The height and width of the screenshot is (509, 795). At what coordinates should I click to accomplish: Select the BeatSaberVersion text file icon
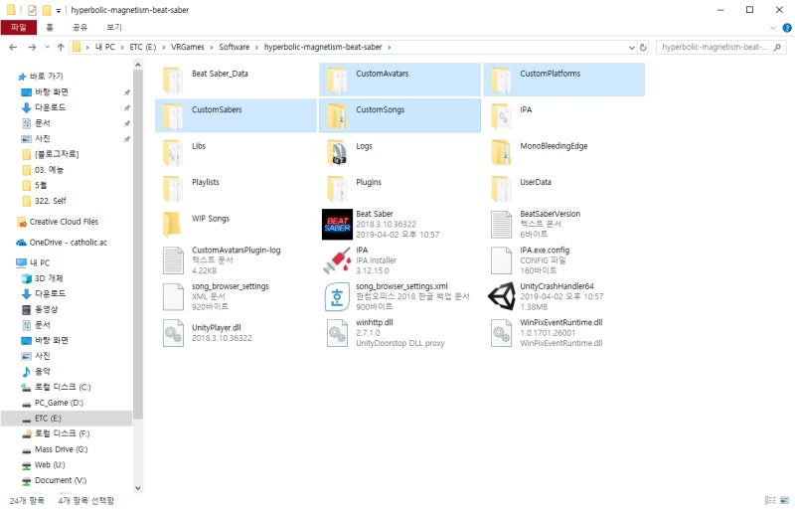pyautogui.click(x=501, y=225)
